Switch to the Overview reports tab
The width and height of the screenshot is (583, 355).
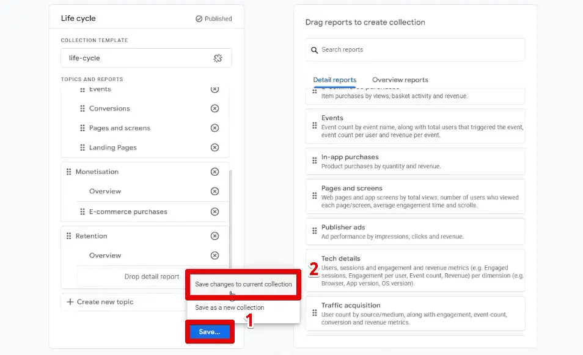coord(400,80)
